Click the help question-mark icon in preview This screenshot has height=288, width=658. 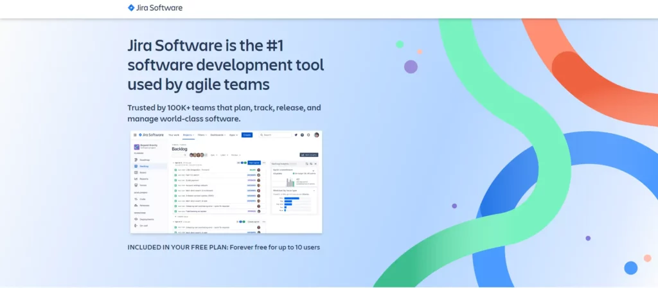click(x=302, y=135)
